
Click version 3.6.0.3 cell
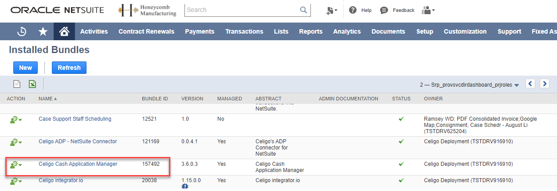click(x=190, y=164)
